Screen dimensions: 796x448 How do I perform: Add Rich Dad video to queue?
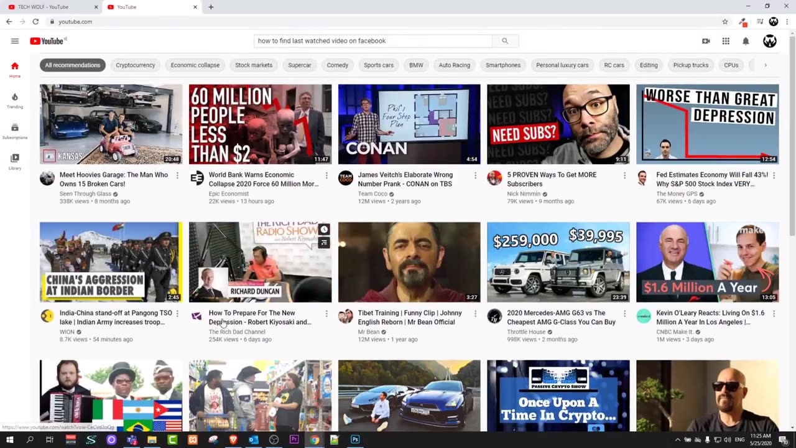(324, 243)
